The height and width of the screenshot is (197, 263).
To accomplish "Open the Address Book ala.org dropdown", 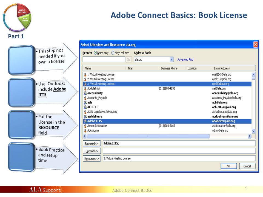I will (x=171, y=59).
